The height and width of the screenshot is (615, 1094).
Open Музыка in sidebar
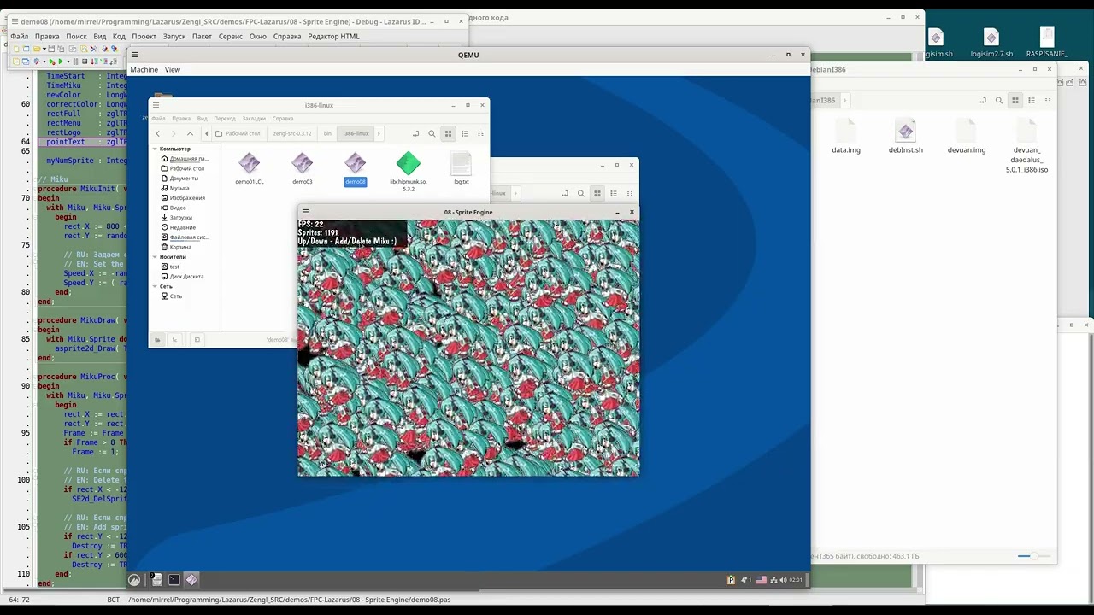(176, 188)
